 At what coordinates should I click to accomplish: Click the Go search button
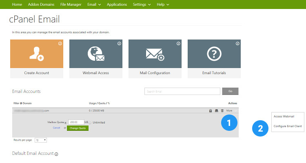pyautogui.click(x=230, y=91)
